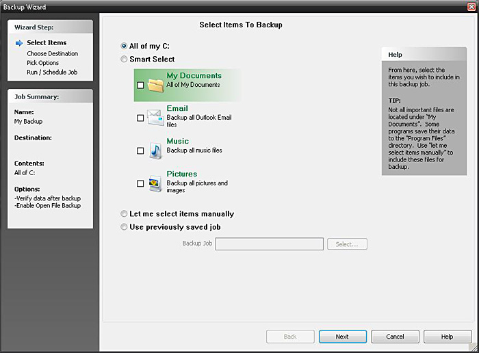Click the Music note icon
This screenshot has width=479, height=353.
[x=156, y=151]
